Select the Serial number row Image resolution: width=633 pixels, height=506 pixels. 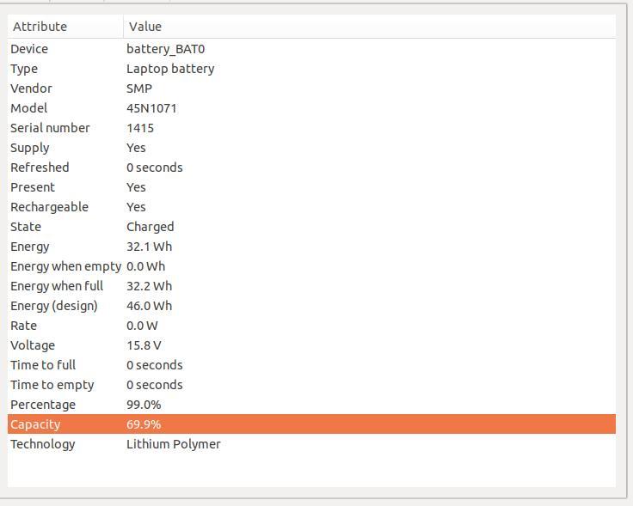tap(311, 128)
